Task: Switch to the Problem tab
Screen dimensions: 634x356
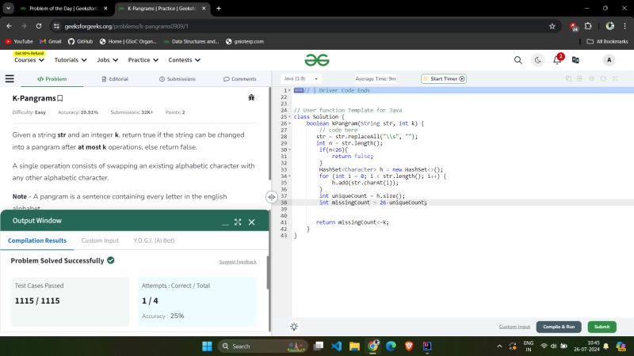Action: click(x=52, y=78)
